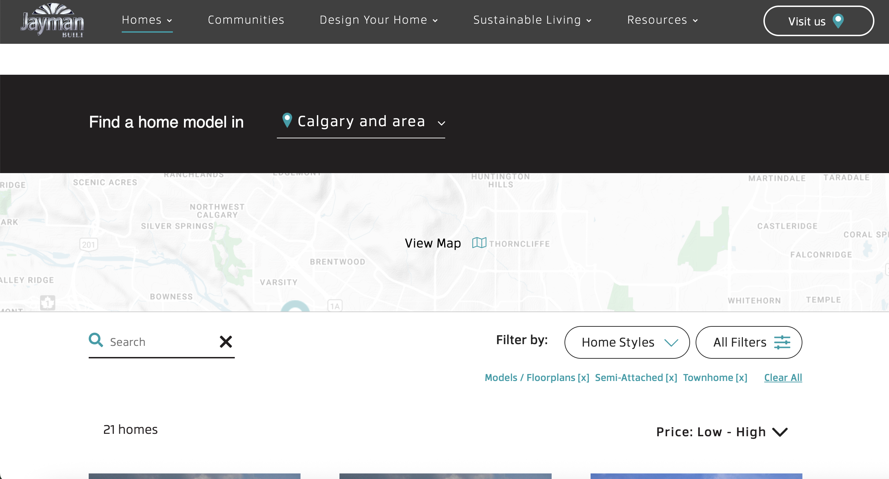Expand the Home Styles filter dropdown

[x=627, y=342]
